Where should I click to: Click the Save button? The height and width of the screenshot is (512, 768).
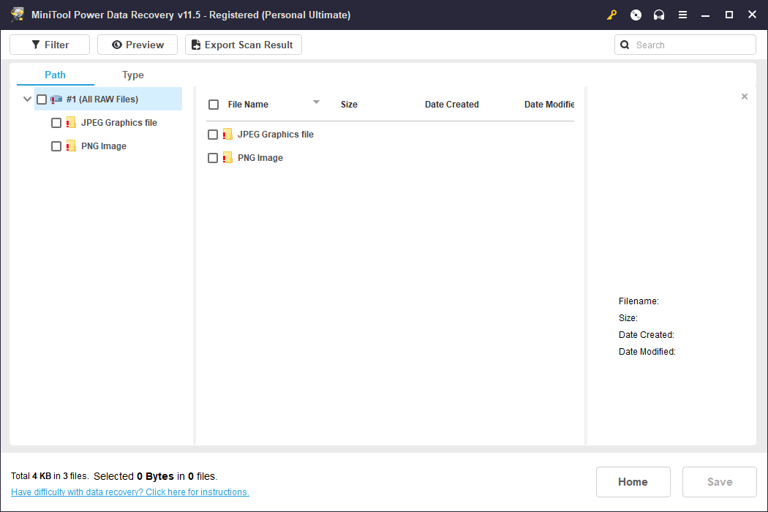720,481
